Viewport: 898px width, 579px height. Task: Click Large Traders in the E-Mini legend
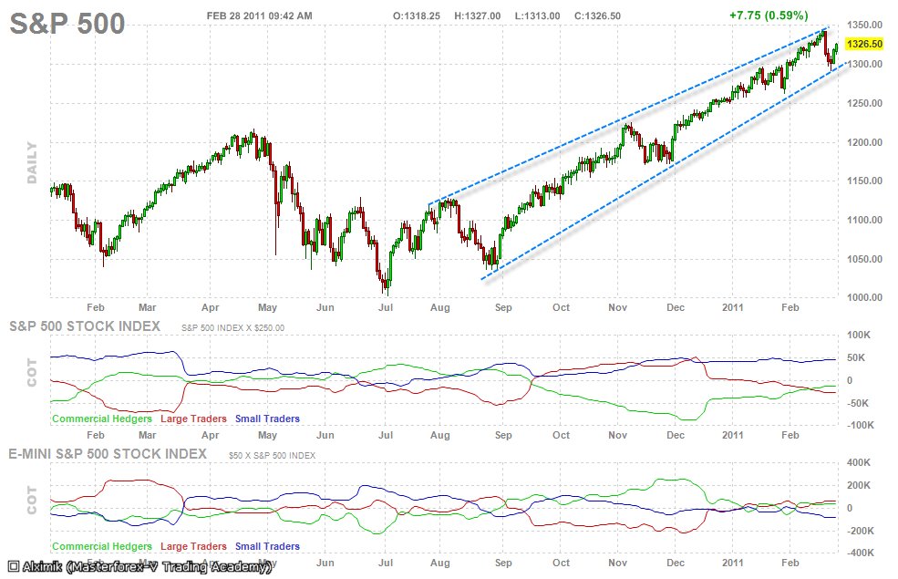193,546
